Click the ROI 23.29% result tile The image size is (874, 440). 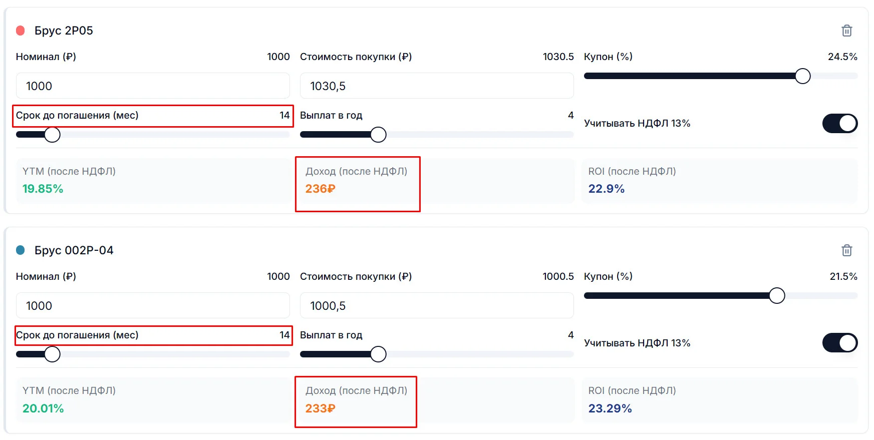[720, 400]
